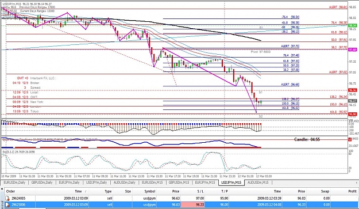359x209 pixels.
Task: Select the AUDUSDm,Daily chart tab
Action: [124, 183]
